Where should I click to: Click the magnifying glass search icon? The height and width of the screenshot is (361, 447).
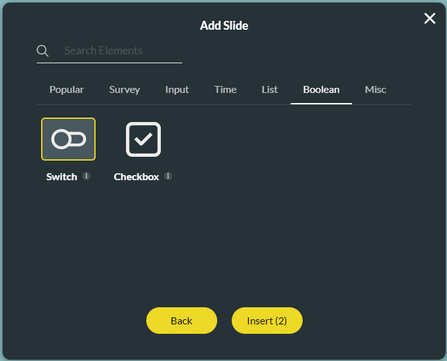coord(42,51)
